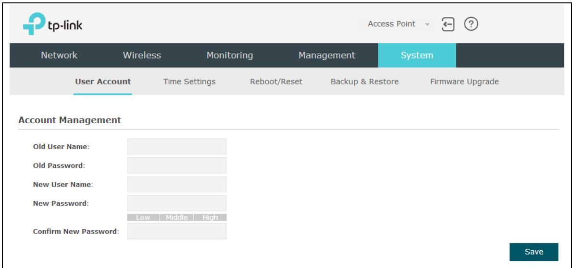Screen dimensions: 572x268
Task: Click the 'Confirm New Password:' label
Action: pyautogui.click(x=76, y=231)
